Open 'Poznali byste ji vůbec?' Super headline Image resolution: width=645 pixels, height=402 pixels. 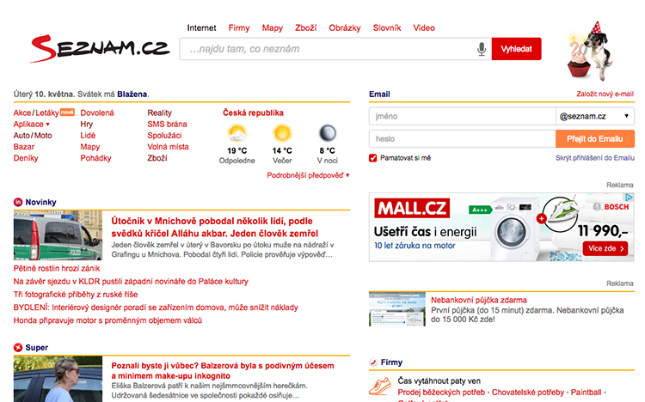[x=223, y=371]
